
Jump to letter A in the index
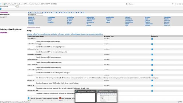pos(28,12)
